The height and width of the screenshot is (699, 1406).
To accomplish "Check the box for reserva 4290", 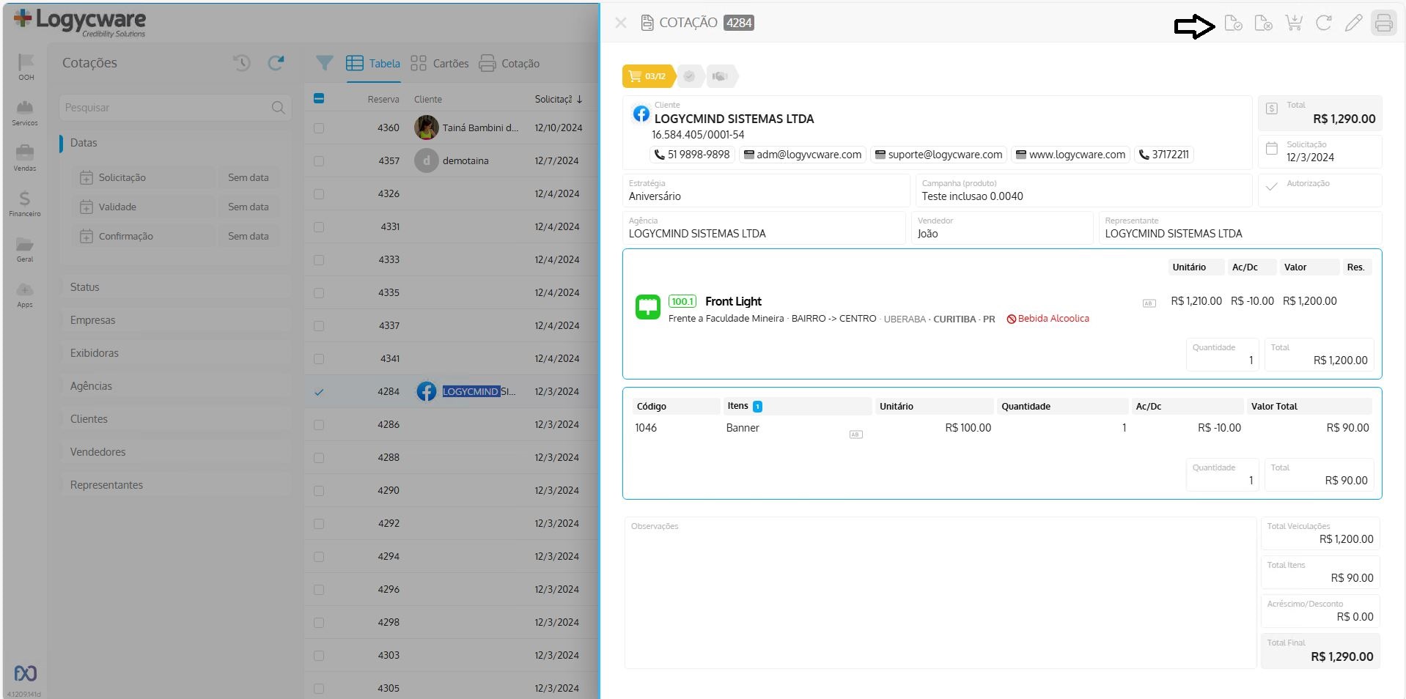I will click(319, 491).
